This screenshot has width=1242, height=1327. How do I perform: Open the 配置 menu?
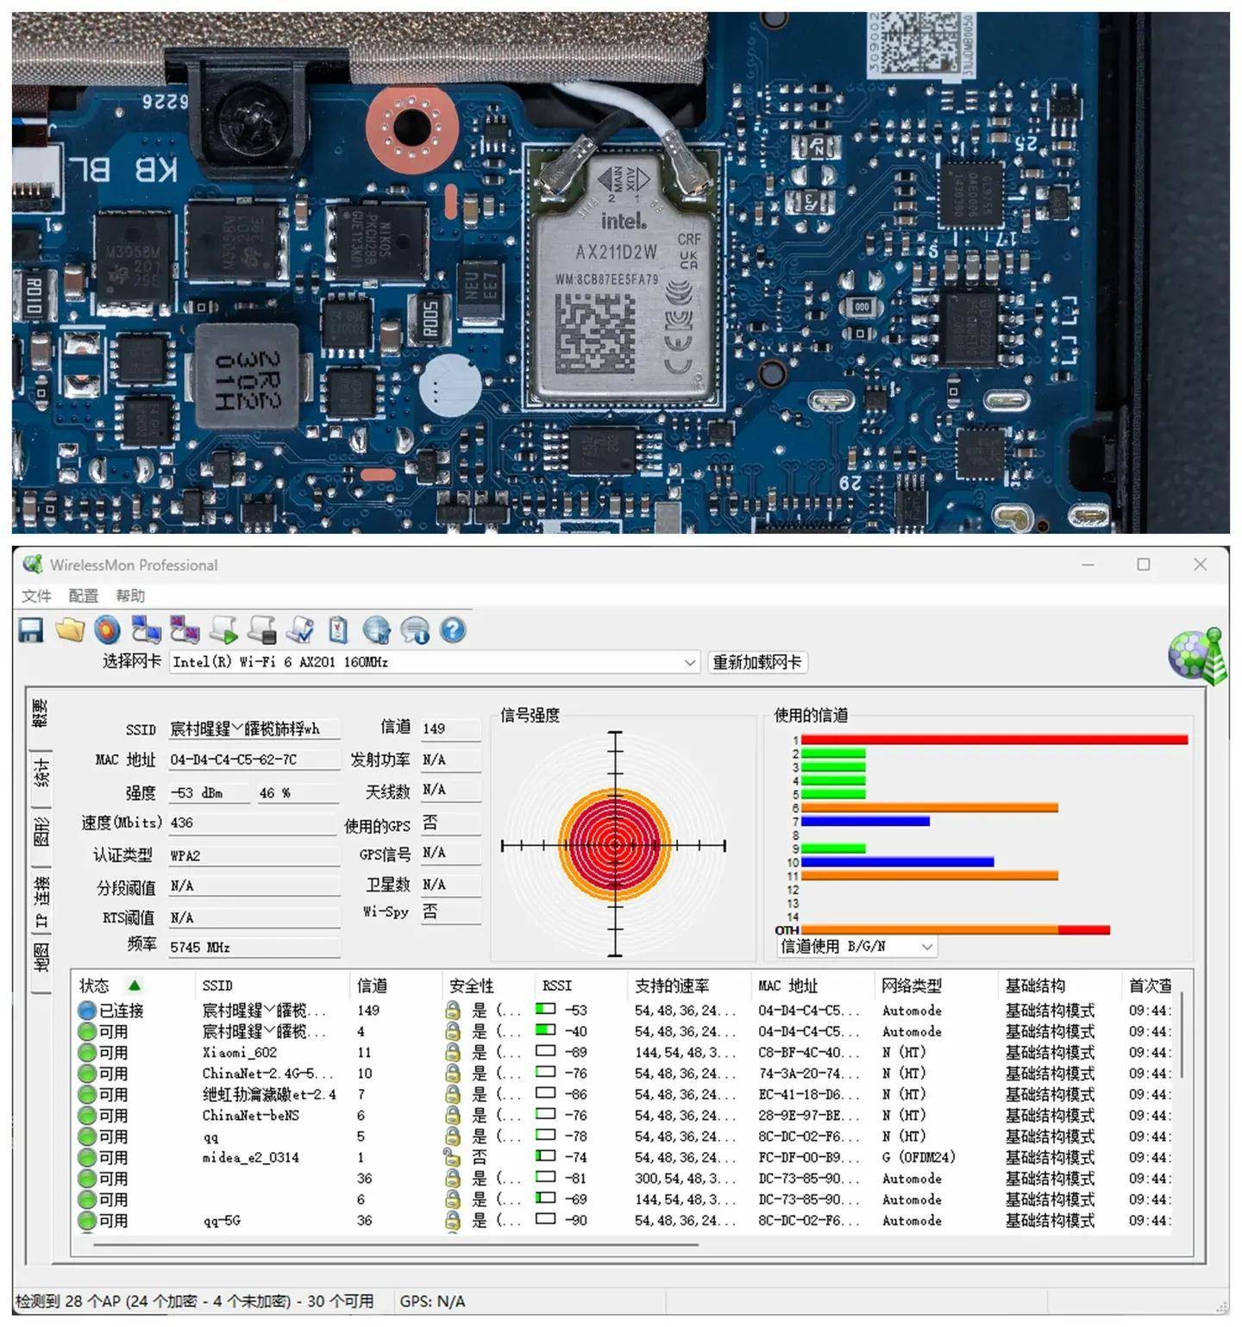pos(83,596)
